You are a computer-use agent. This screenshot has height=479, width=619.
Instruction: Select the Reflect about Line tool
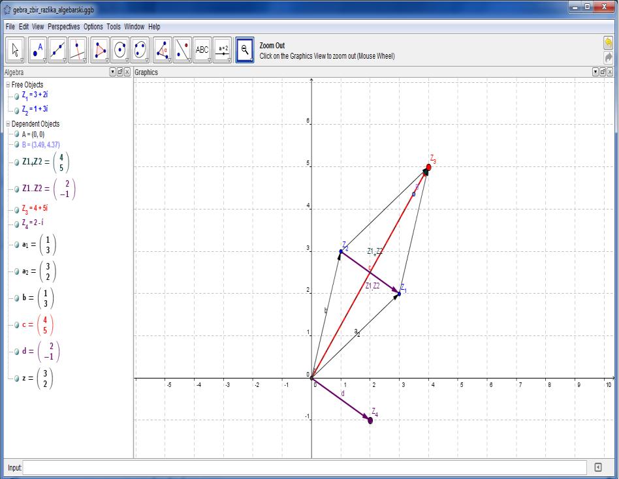click(182, 50)
